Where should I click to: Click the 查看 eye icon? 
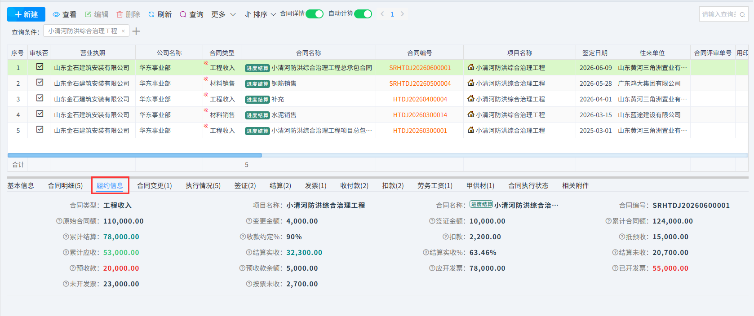(x=56, y=14)
